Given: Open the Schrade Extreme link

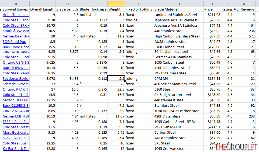Looking at the screenshot, I should (16, 84).
